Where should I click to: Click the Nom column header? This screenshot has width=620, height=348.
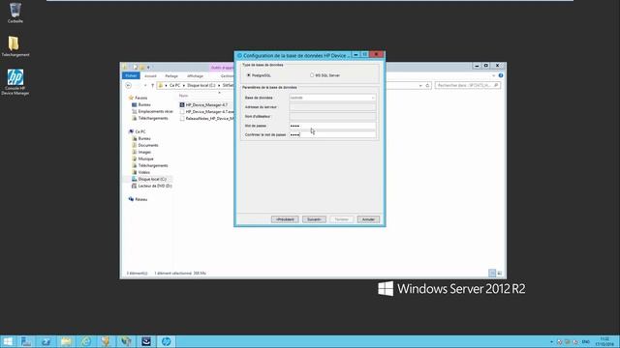[x=183, y=96]
